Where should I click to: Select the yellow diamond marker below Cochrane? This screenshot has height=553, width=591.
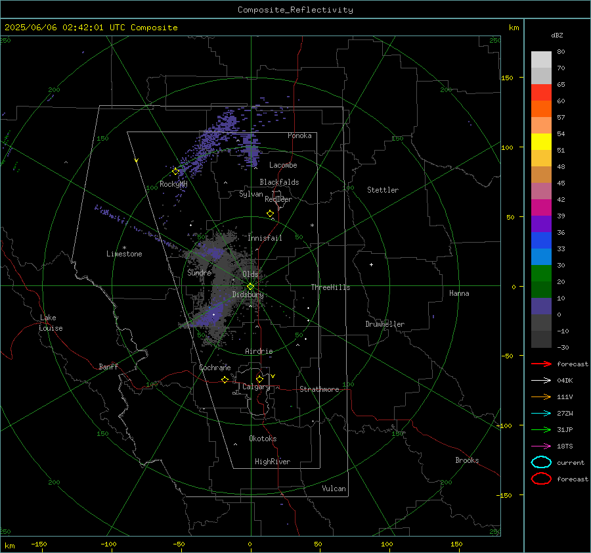click(x=225, y=379)
